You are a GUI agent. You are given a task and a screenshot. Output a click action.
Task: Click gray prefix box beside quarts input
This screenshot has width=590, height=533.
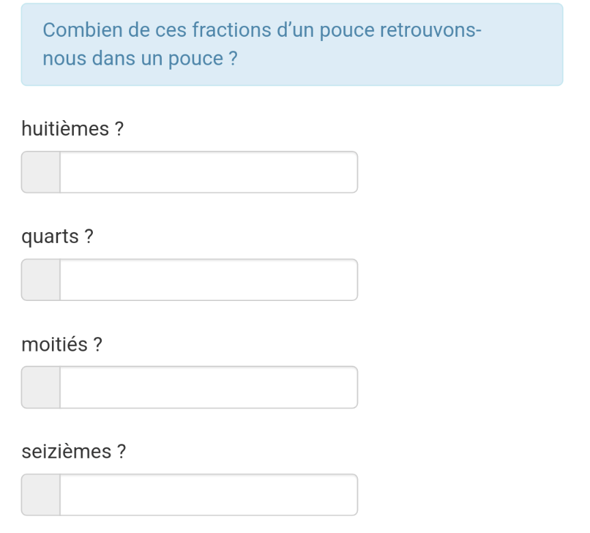41,280
